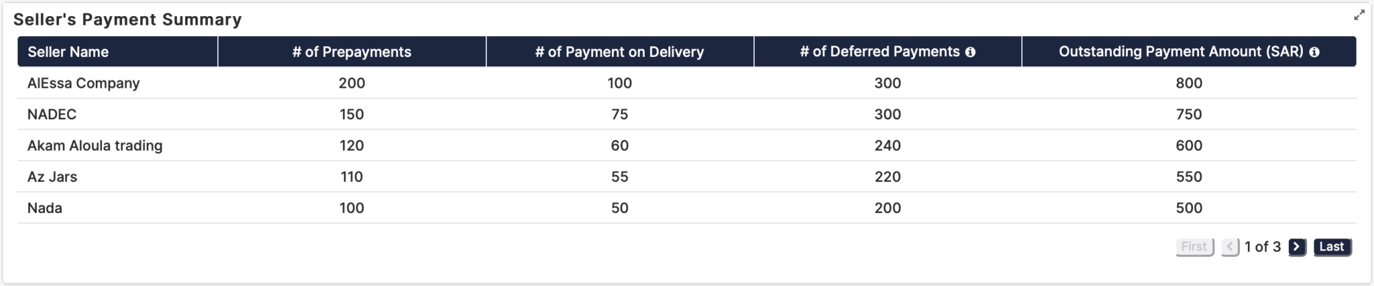This screenshot has width=1374, height=286.
Task: Click the # of Payment on Delivery header
Action: tap(619, 52)
